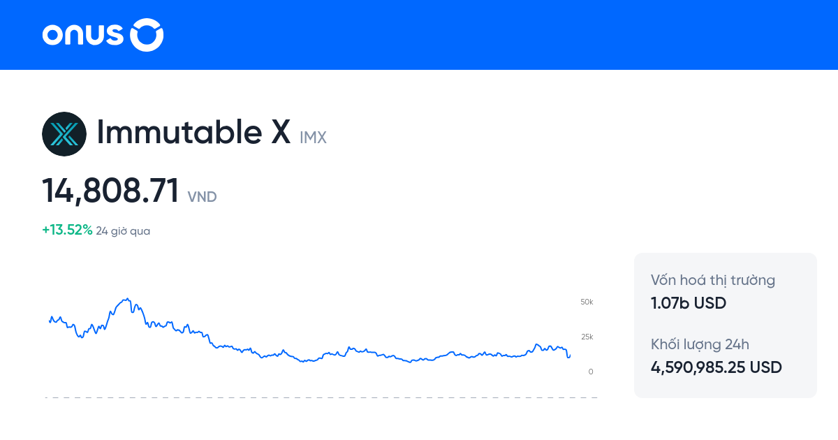The width and height of the screenshot is (838, 440).
Task: Open the Immutable X title link
Action: tap(193, 133)
